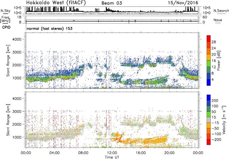Viewport: 229px width, 159px height.
Task: Click the '04:00' time tick label
Action: (55, 153)
